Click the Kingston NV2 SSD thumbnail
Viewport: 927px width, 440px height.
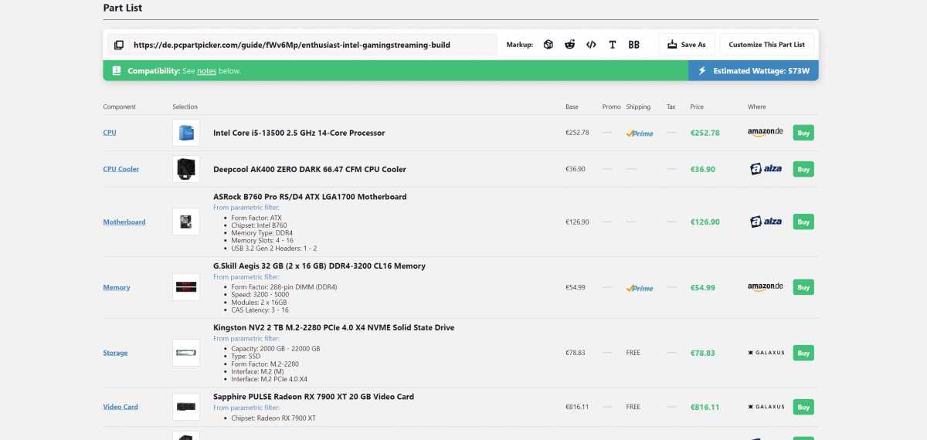186,353
